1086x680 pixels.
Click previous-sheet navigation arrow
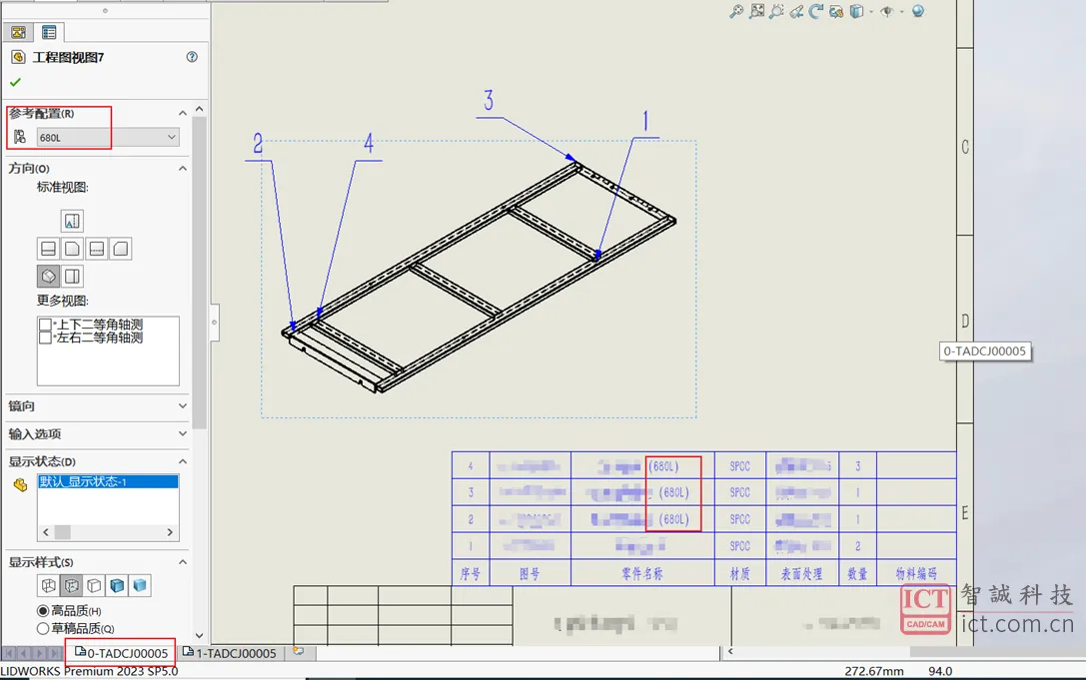(x=24, y=653)
